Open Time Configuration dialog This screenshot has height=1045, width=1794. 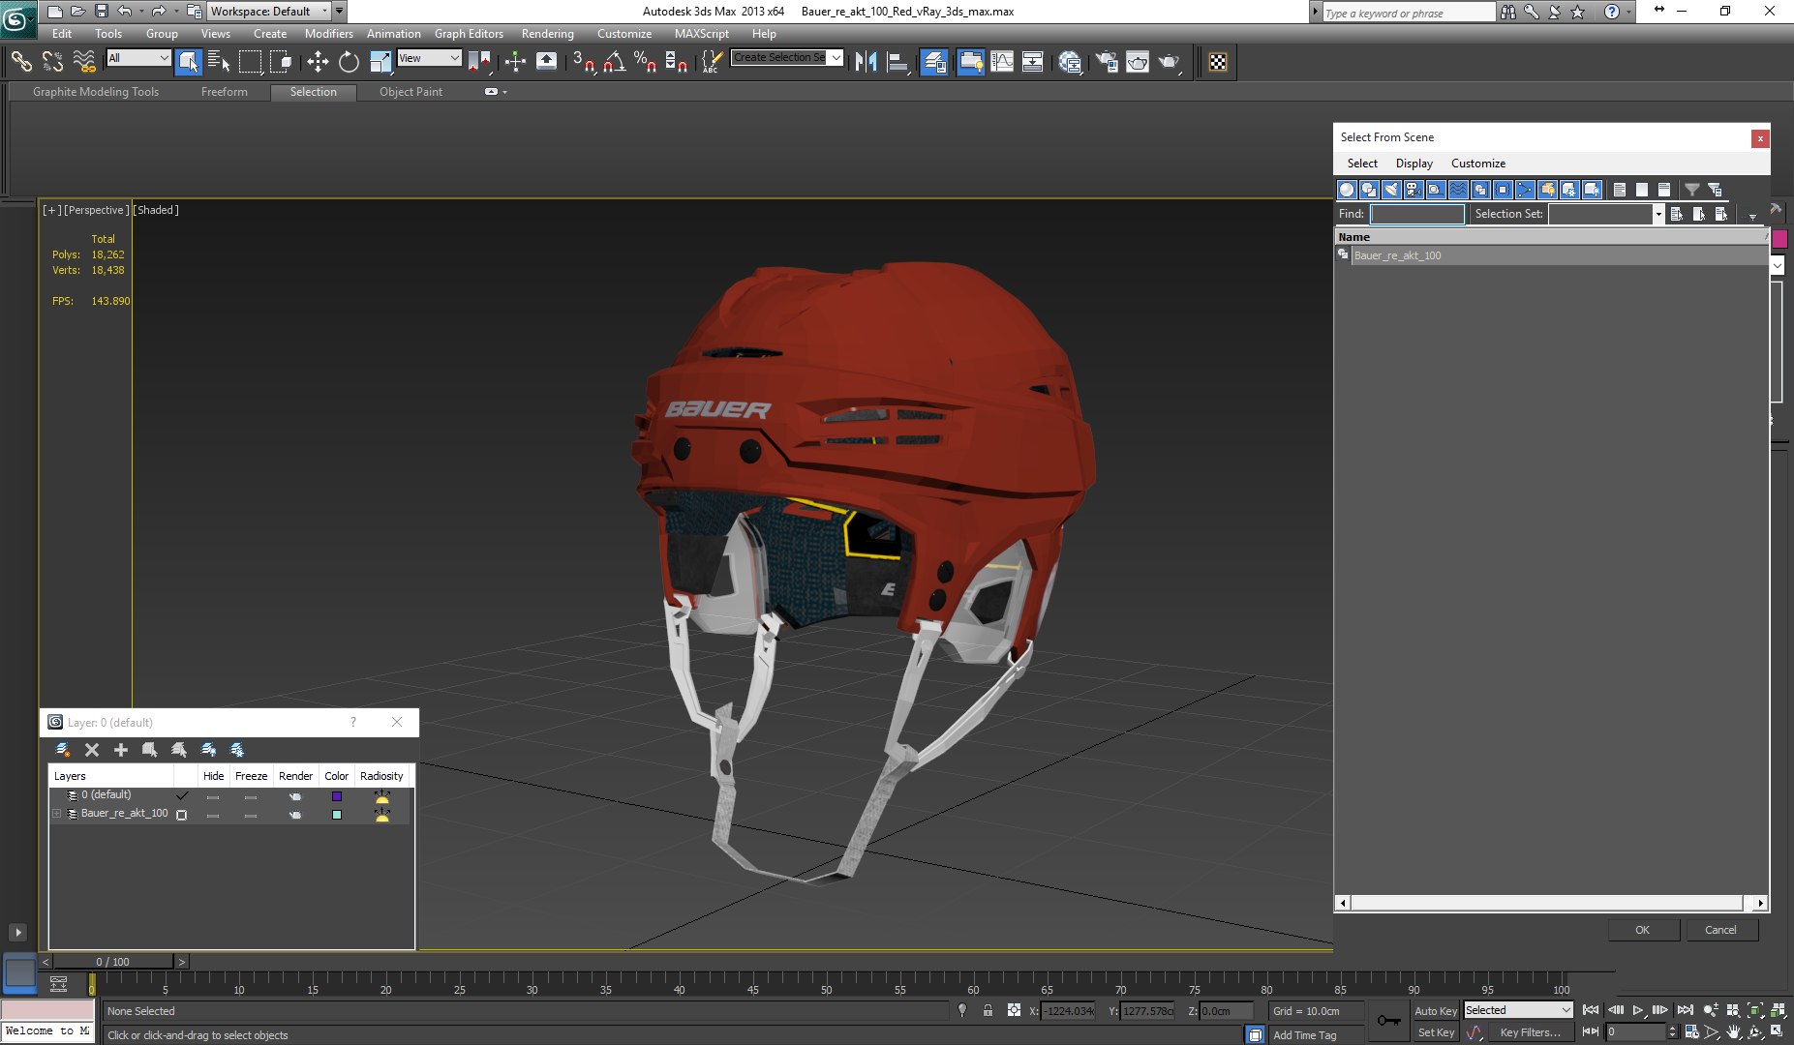1691,1032
